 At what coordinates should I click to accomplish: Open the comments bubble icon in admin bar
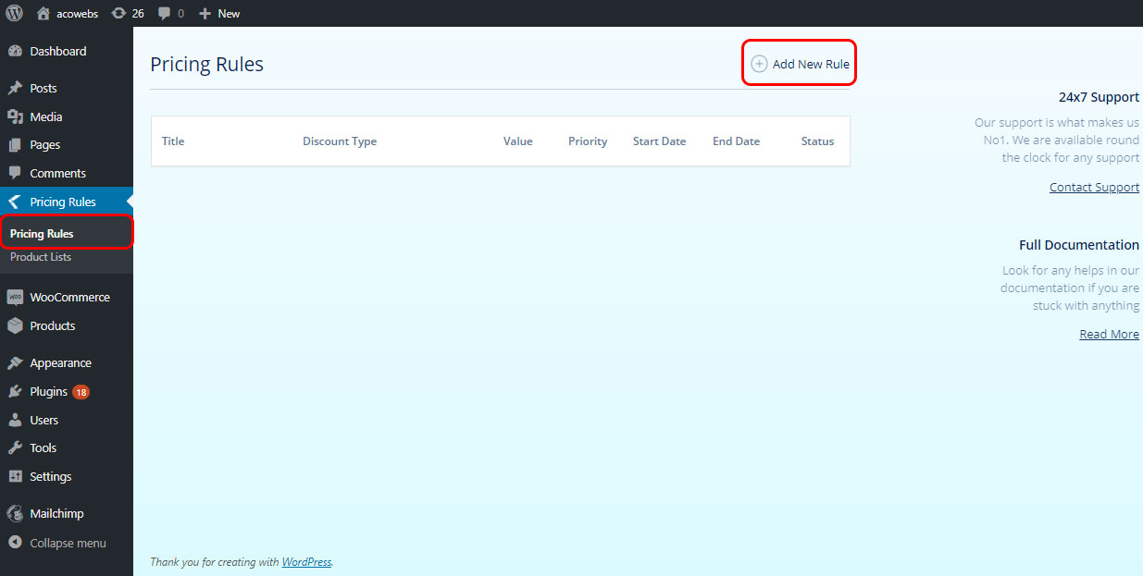click(x=164, y=14)
